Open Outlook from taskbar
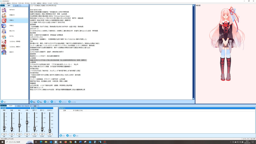The image size is (256, 144). [51, 142]
